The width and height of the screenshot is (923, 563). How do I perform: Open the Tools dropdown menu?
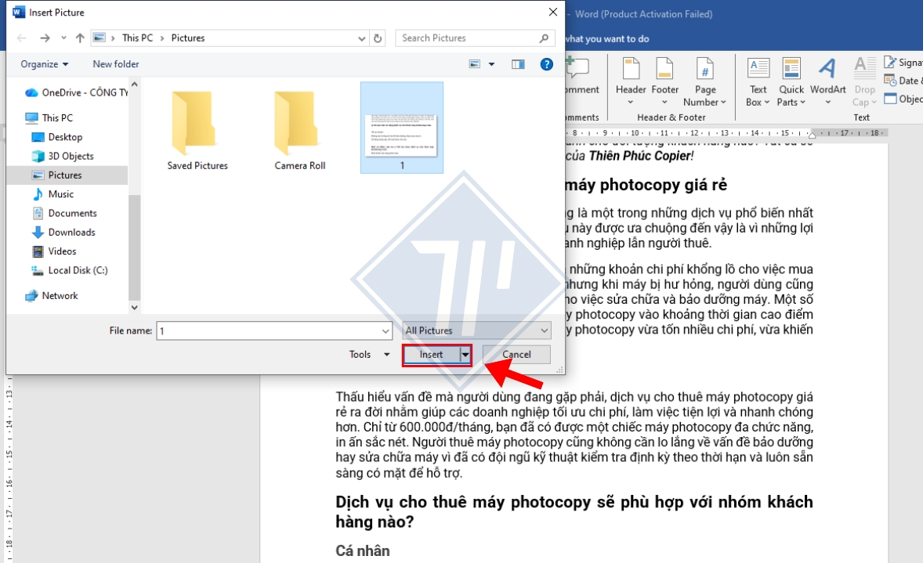click(369, 355)
